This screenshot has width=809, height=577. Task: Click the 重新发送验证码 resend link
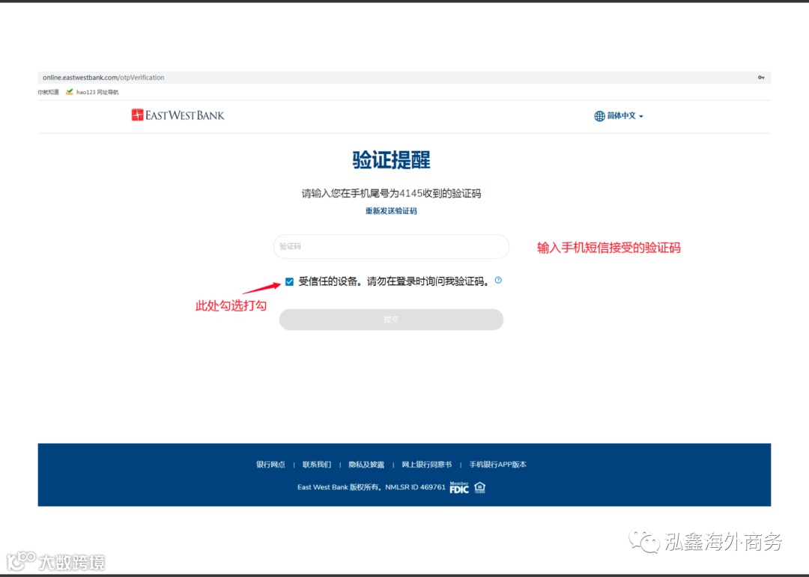coord(391,211)
